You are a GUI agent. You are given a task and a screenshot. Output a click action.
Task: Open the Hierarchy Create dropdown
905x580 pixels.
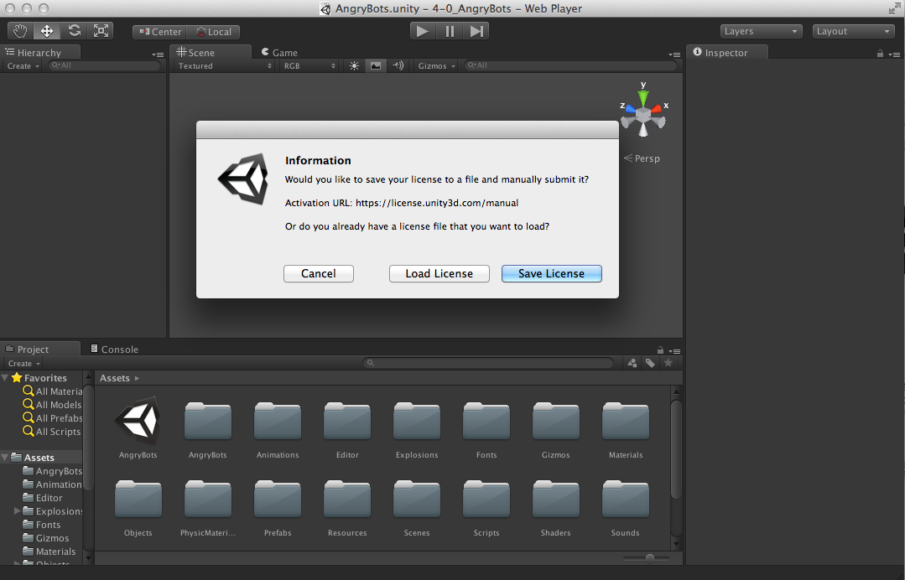click(23, 65)
